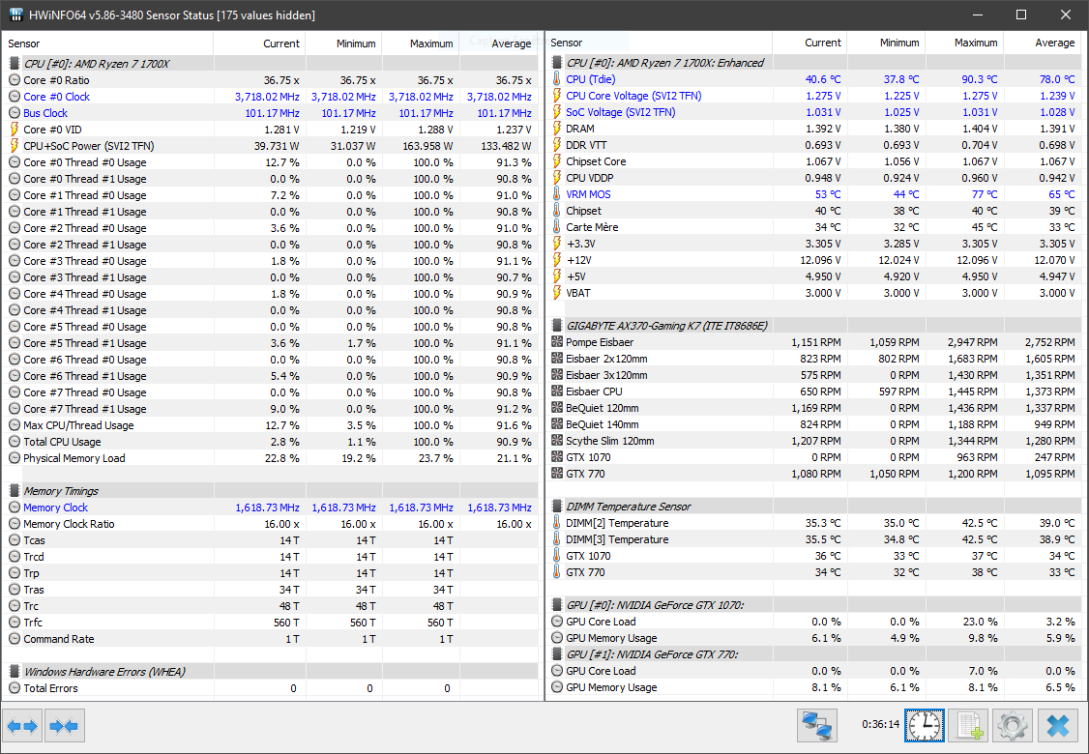Viewport: 1089px width, 754px height.
Task: Select the Memory Timings group header
Action: tap(270, 491)
